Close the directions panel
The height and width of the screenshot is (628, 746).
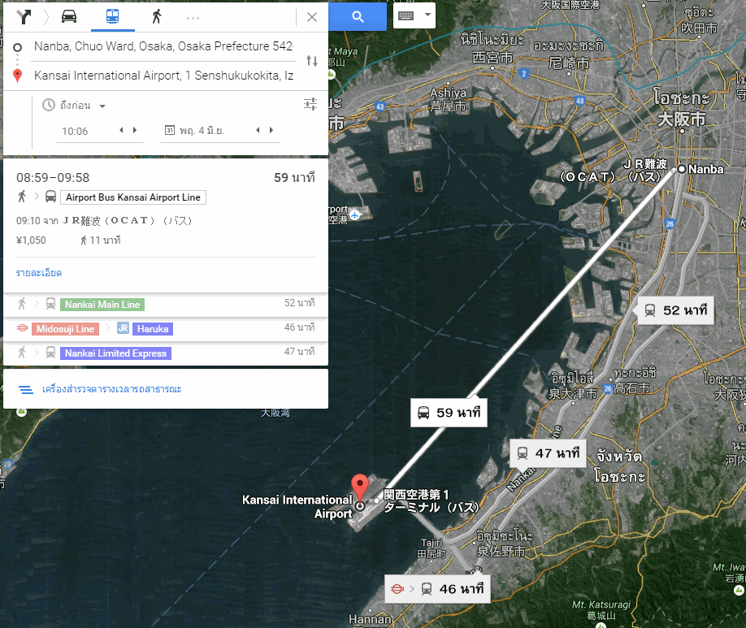coord(311,17)
